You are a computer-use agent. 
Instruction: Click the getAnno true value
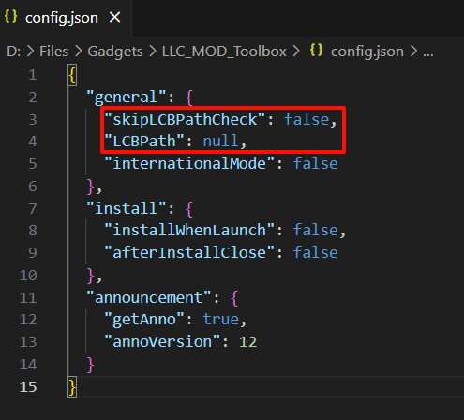[220, 320]
